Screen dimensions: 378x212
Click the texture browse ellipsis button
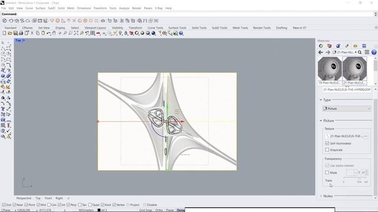coord(366,136)
